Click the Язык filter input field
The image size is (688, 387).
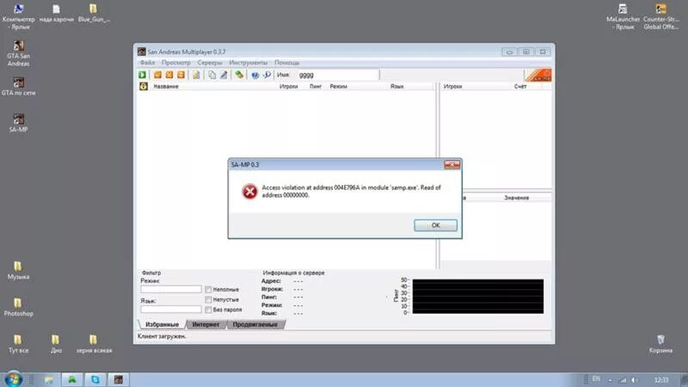coord(171,310)
